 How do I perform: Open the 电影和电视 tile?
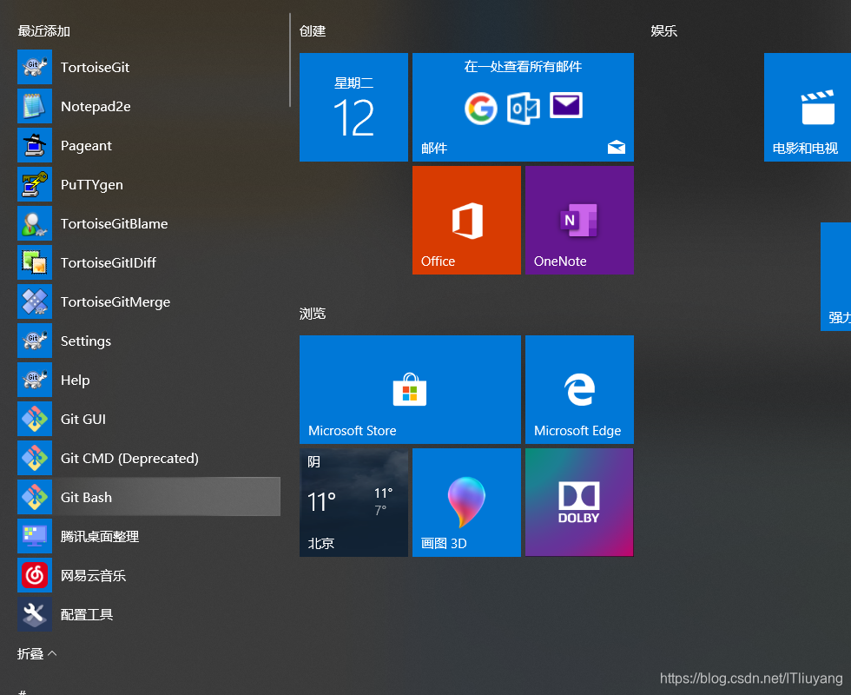pos(808,108)
